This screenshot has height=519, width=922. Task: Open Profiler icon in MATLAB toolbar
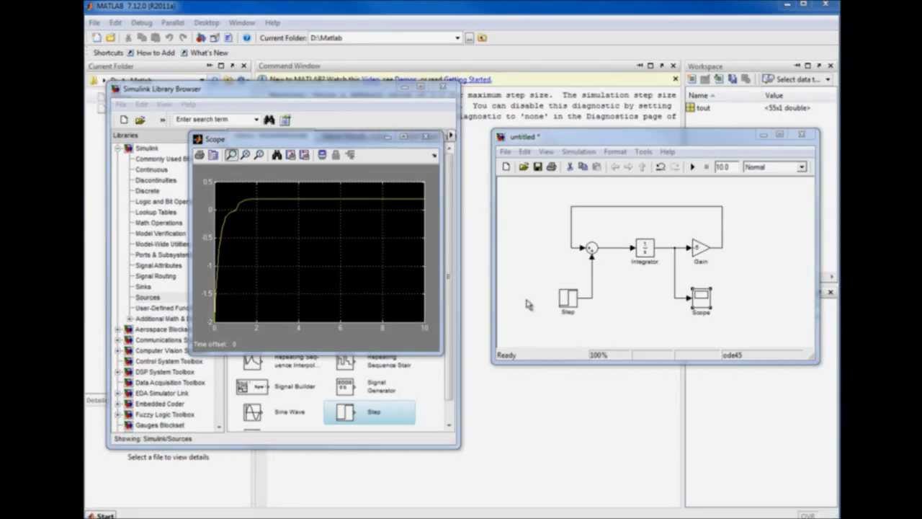point(228,38)
